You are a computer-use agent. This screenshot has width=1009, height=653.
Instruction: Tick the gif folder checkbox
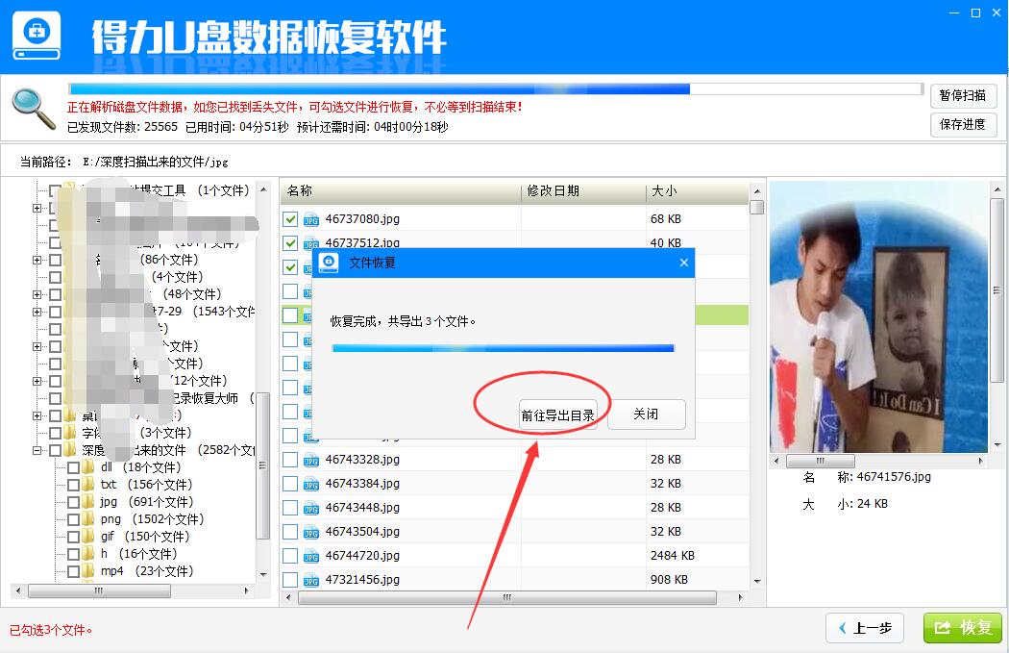click(73, 537)
